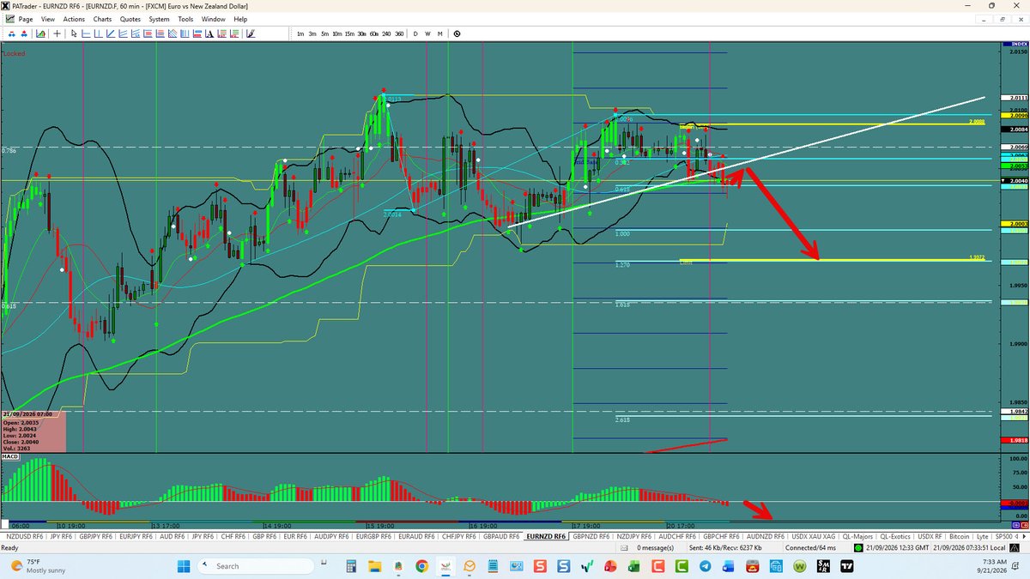Open the Page menu
Viewport: 1030px width, 579px height.
26,19
